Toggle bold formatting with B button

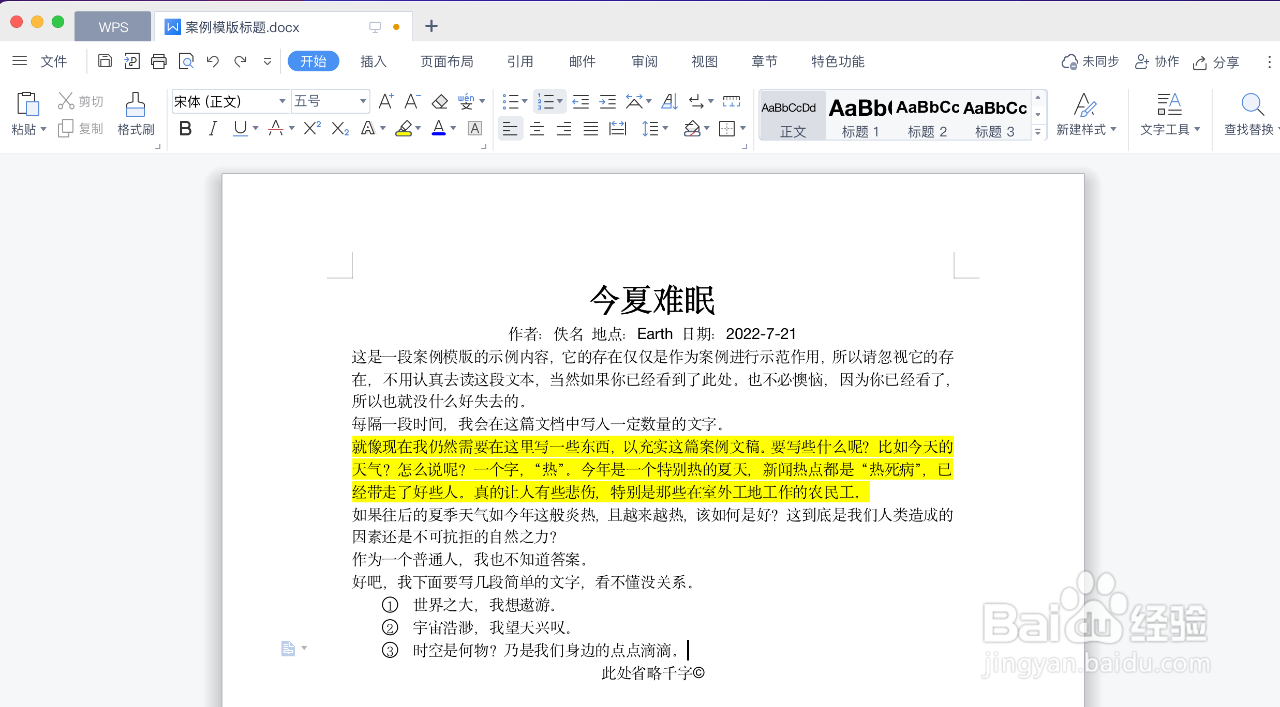pos(185,128)
